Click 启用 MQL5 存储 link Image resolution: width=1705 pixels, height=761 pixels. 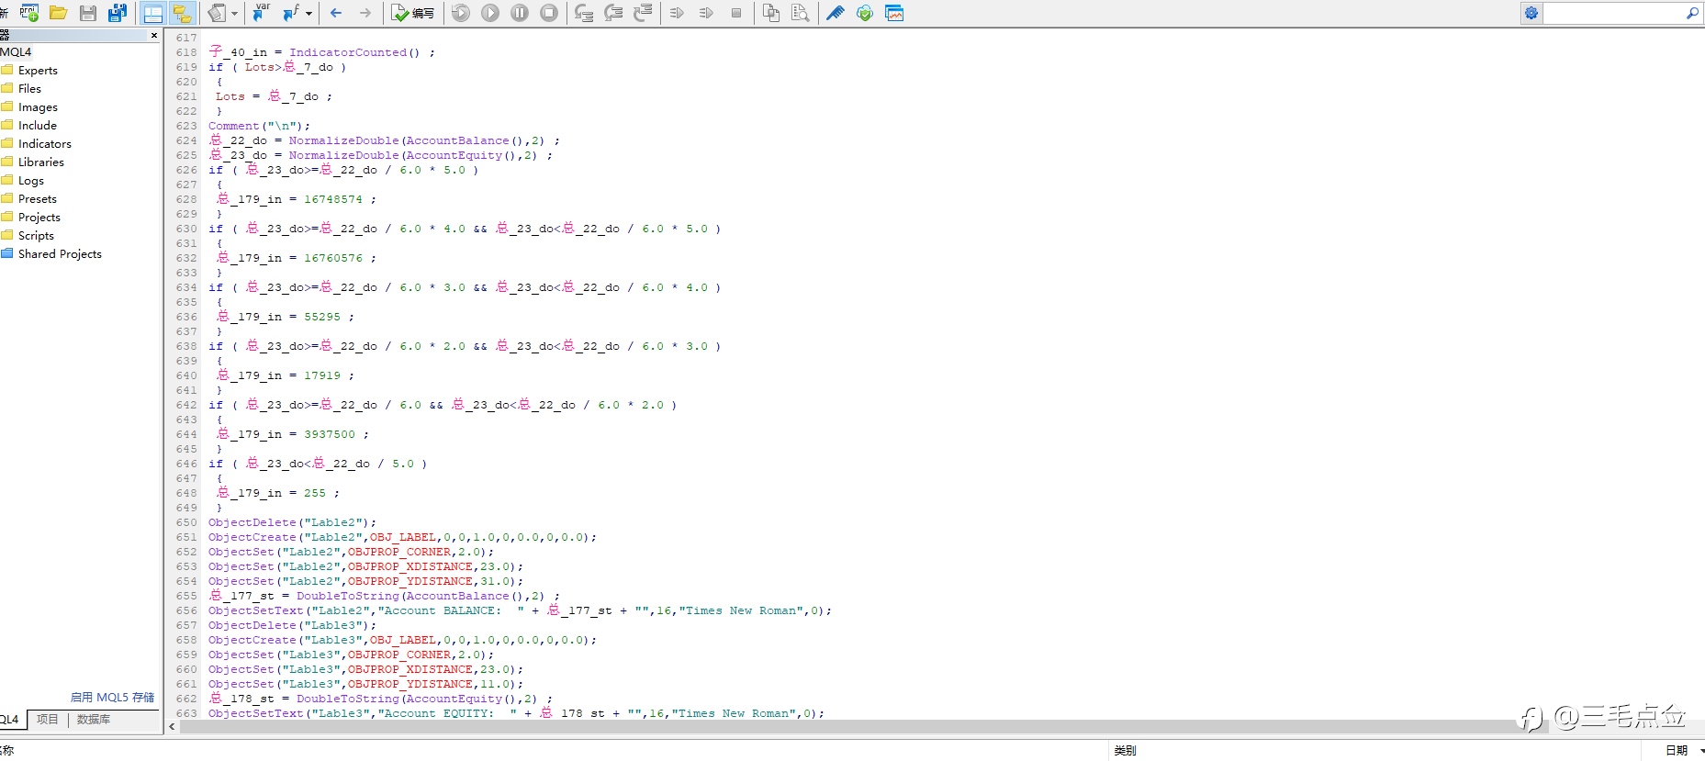click(112, 698)
